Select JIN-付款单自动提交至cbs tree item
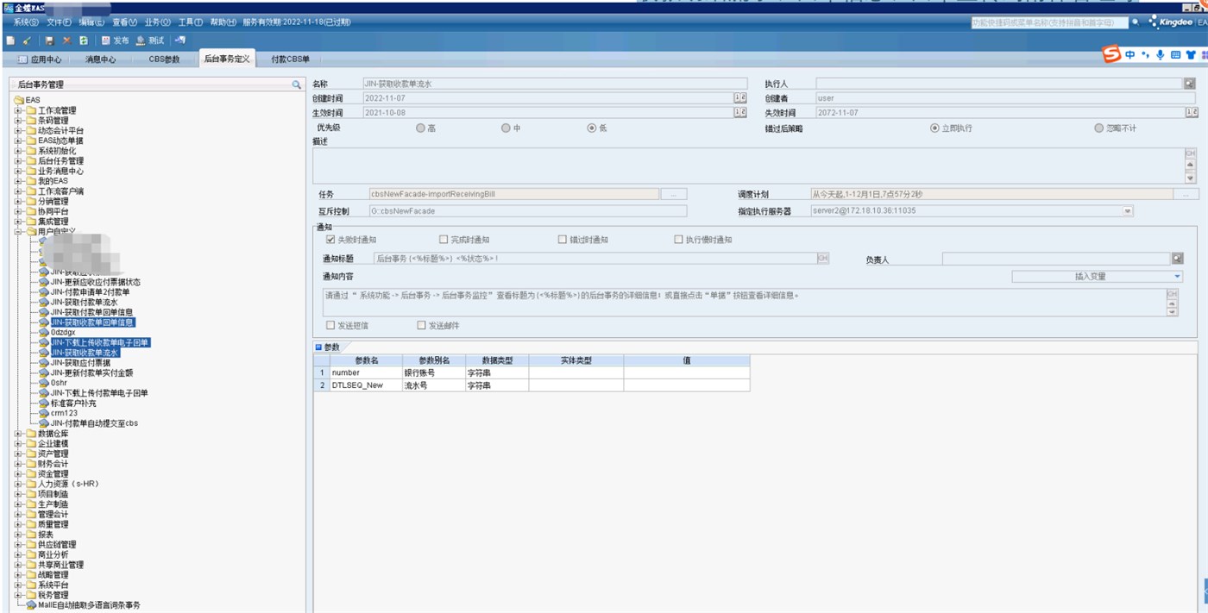 click(94, 423)
